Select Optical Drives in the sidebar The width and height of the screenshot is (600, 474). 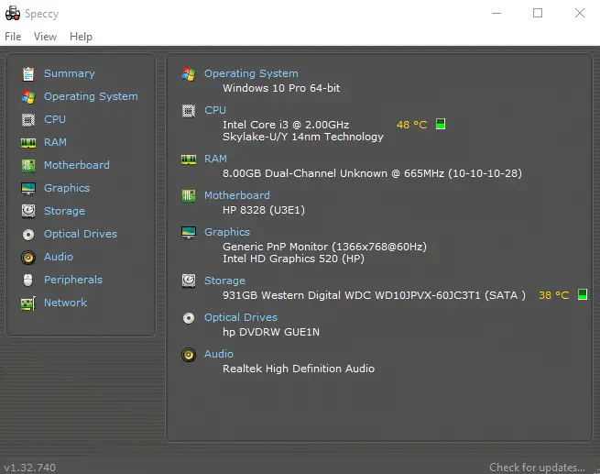tap(81, 234)
